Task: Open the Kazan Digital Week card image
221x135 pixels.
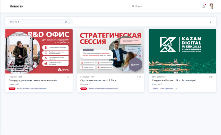Action: click(x=182, y=51)
